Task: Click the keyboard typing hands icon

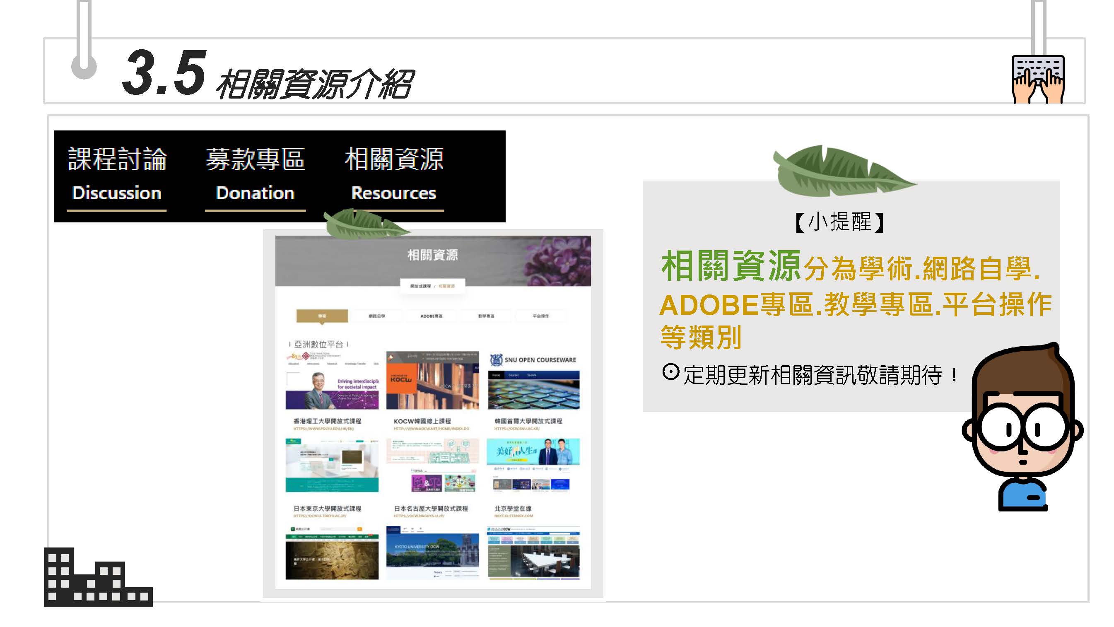Action: point(1037,79)
